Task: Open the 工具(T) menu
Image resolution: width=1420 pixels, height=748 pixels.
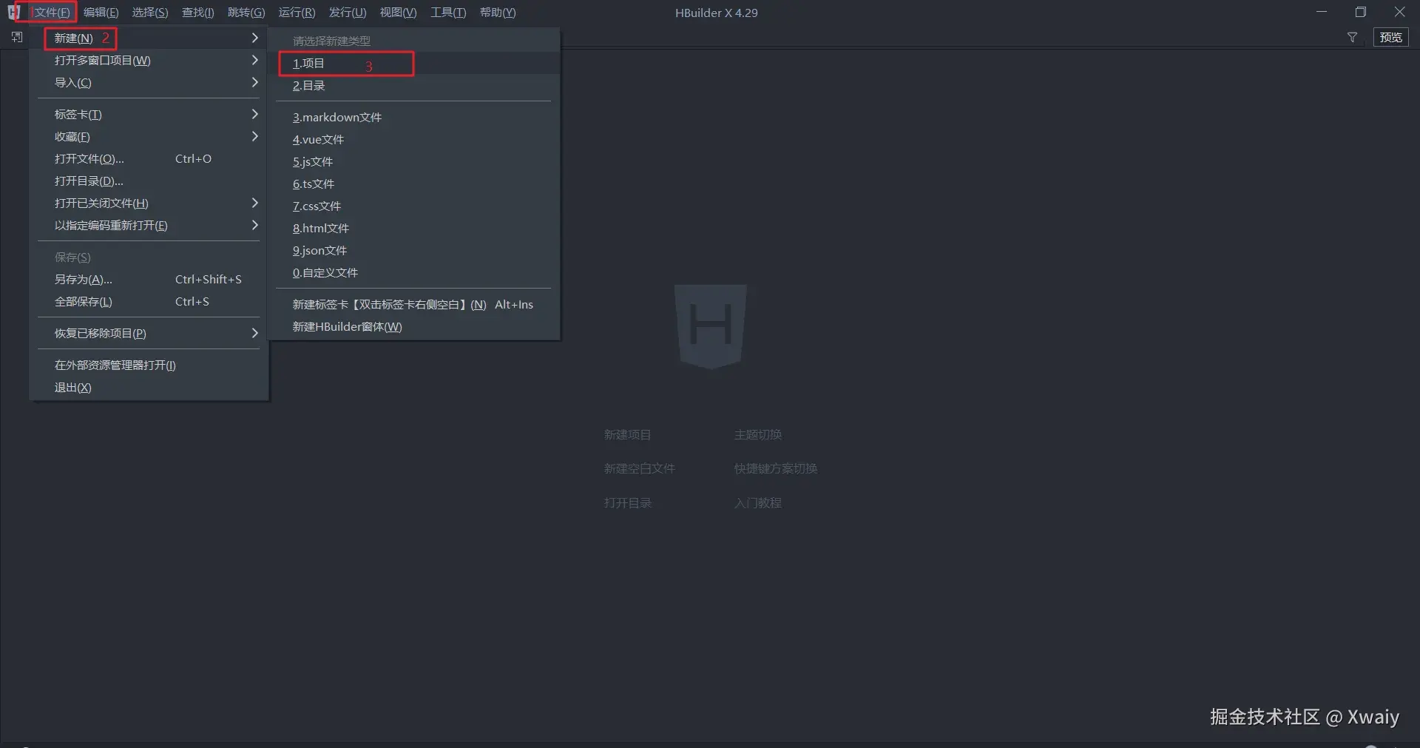Action: point(448,13)
